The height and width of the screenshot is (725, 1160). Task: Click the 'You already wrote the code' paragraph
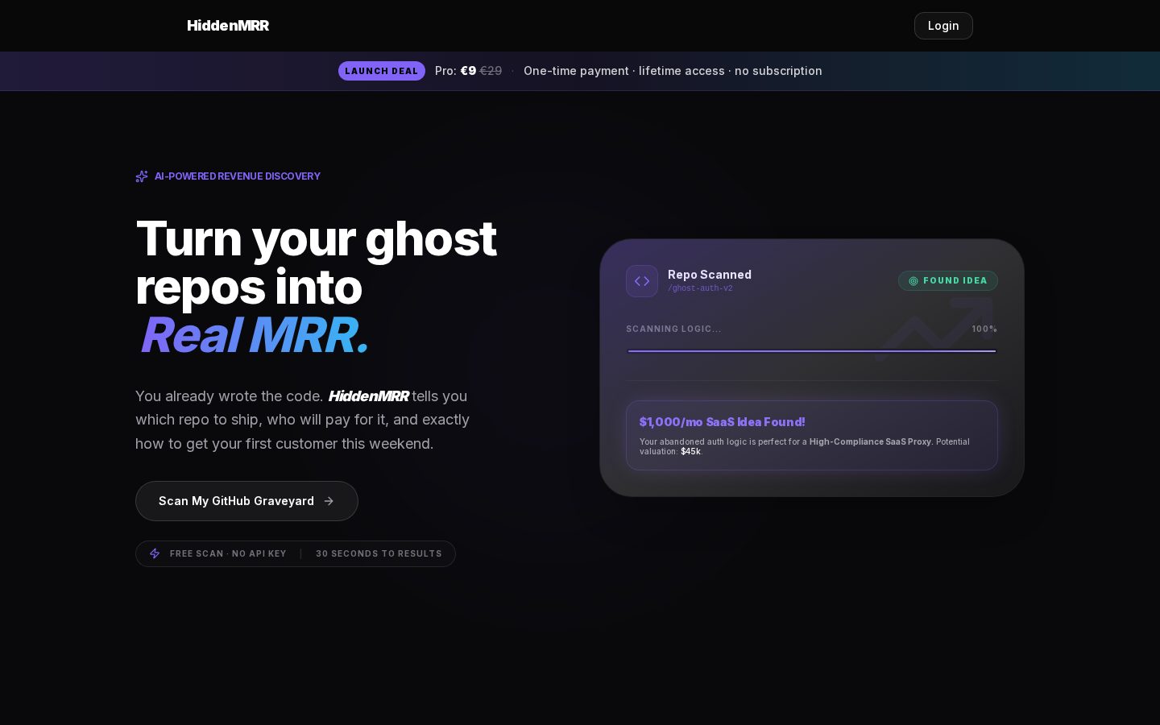(x=303, y=420)
